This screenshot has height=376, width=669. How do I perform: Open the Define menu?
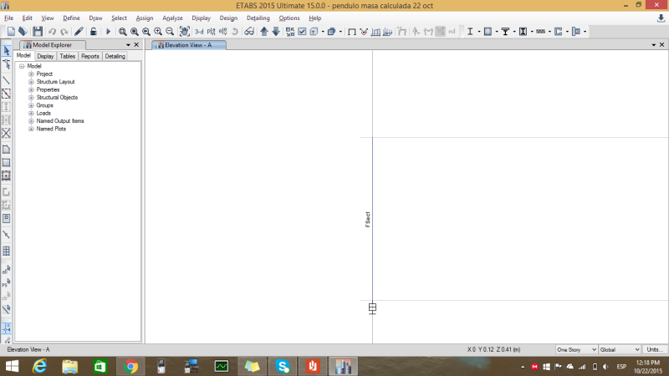[x=71, y=18]
